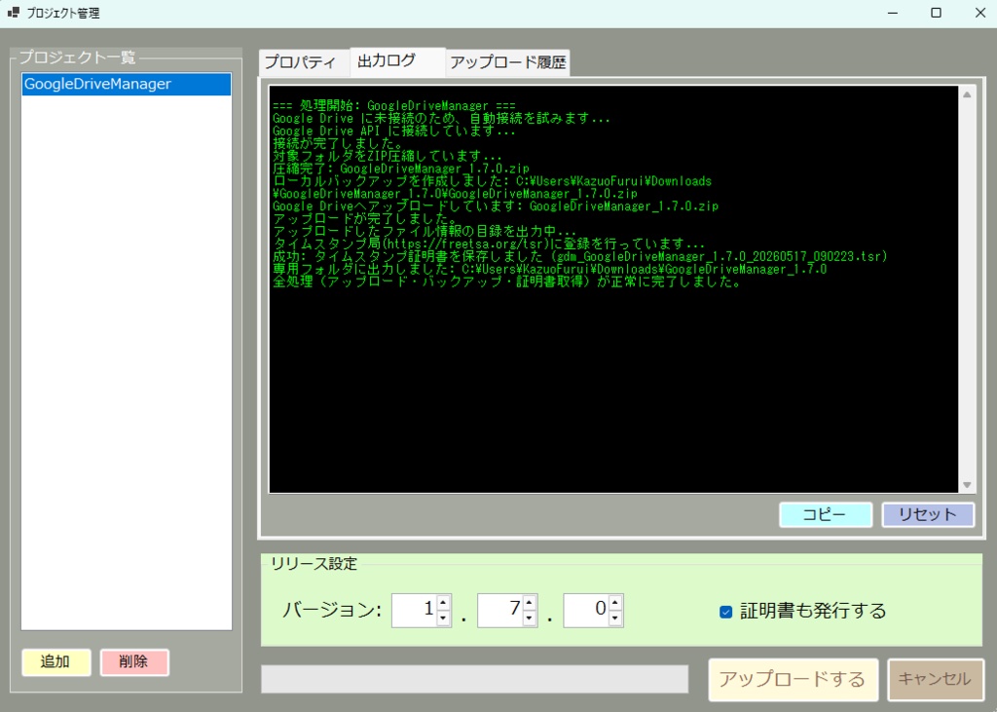The height and width of the screenshot is (712, 997).
Task: Decrement the patch version stepper showing 0
Action: click(615, 618)
